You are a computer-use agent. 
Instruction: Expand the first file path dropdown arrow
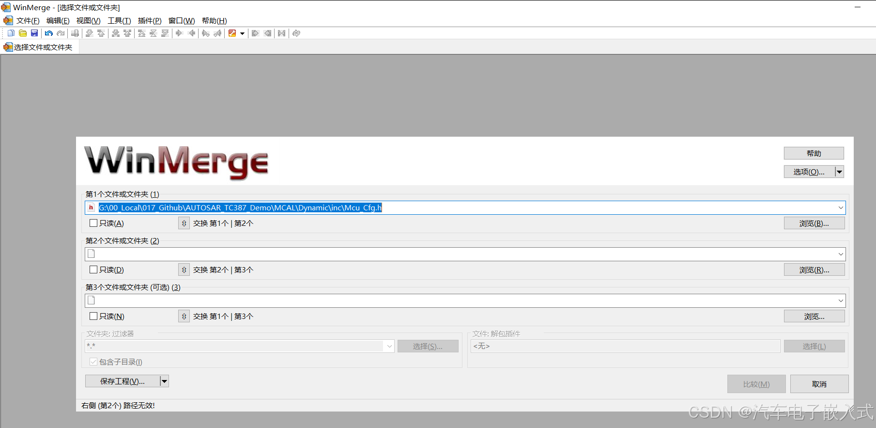(x=841, y=207)
